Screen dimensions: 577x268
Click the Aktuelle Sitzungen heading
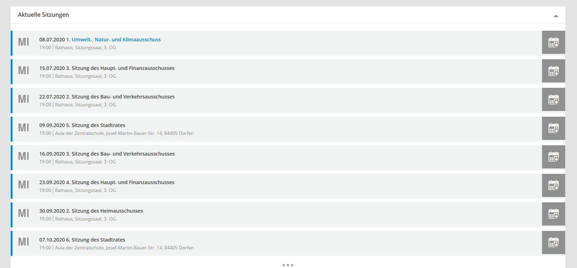coord(44,15)
